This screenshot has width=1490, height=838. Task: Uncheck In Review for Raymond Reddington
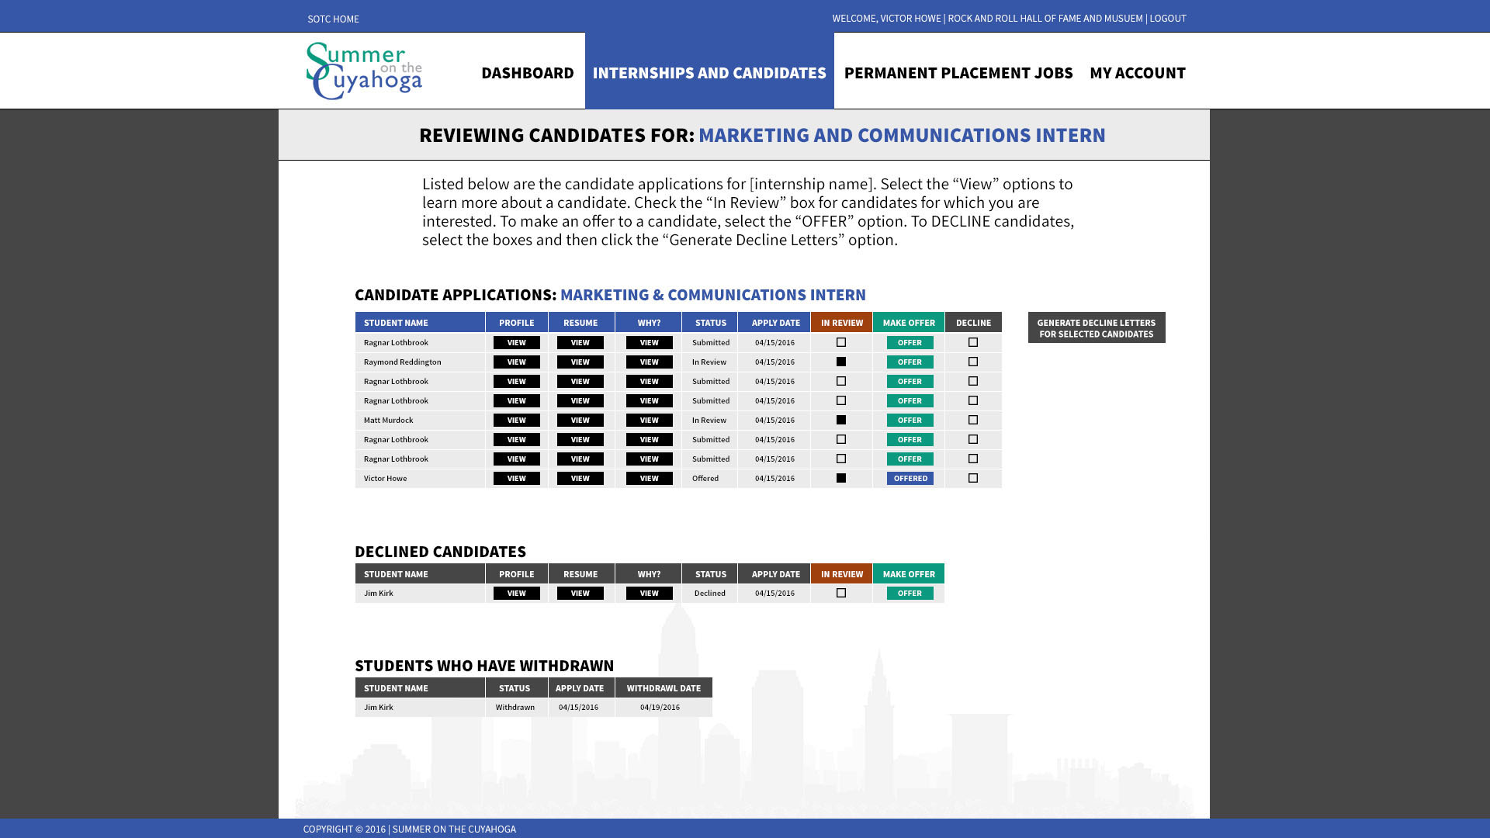coord(841,362)
